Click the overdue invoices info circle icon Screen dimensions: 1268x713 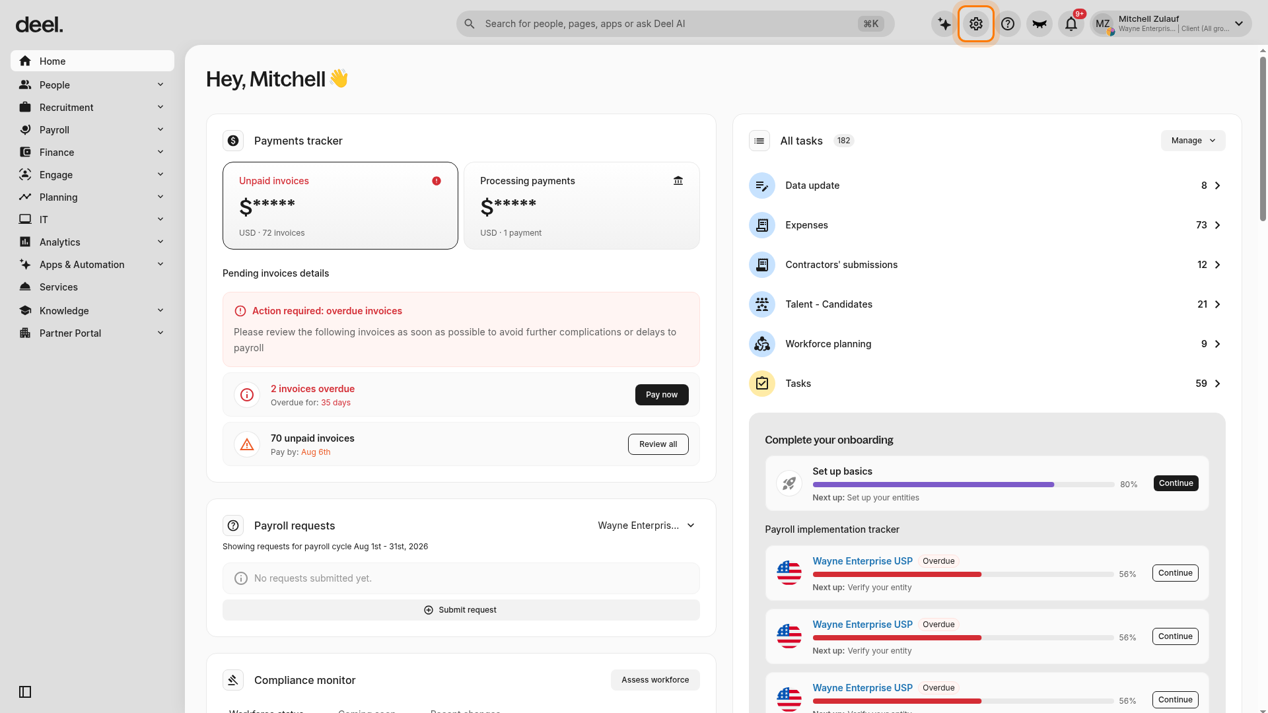pos(247,395)
